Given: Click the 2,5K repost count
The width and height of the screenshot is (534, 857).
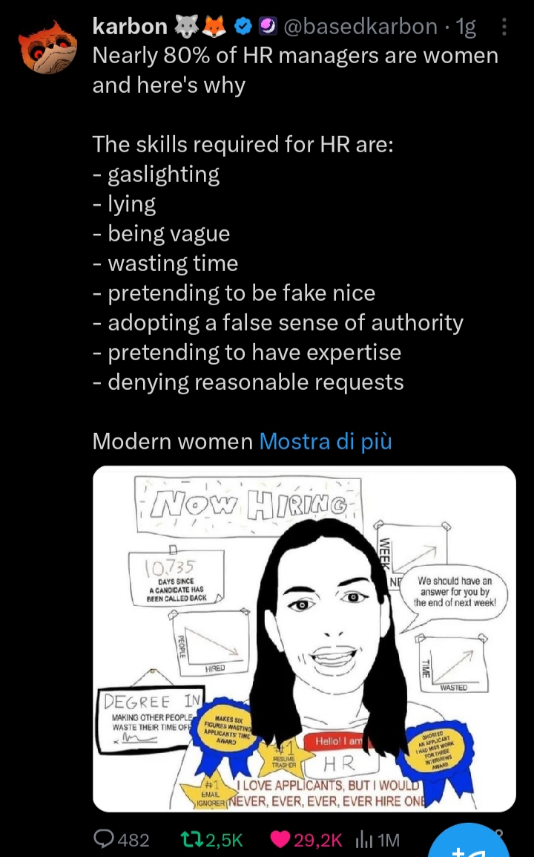Looking at the screenshot, I should [224, 839].
